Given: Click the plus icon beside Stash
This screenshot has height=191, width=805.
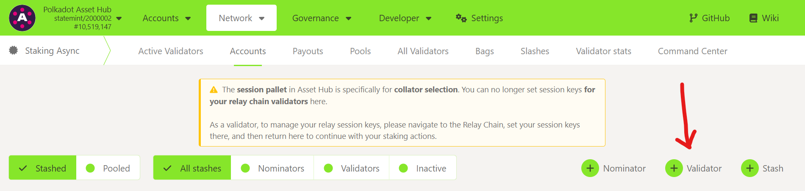Looking at the screenshot, I should click(x=749, y=168).
